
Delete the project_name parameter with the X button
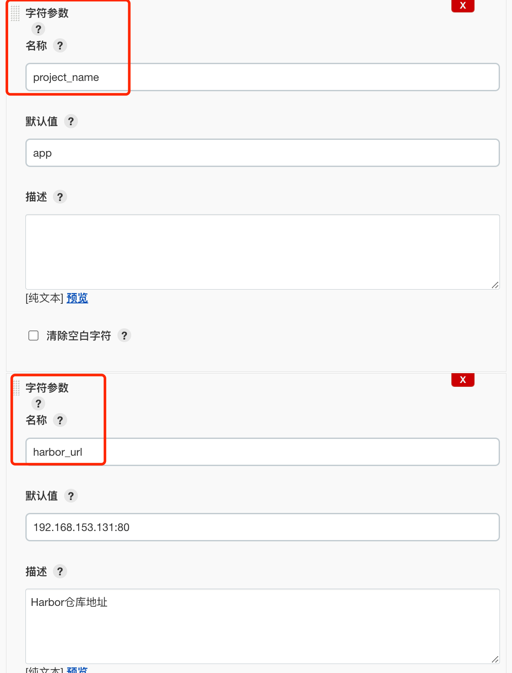pos(463,6)
